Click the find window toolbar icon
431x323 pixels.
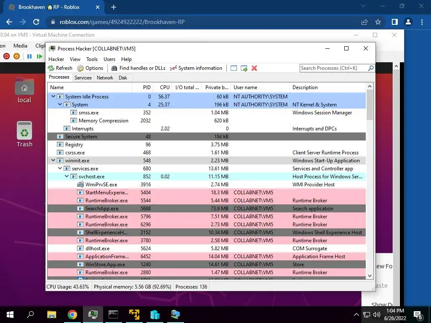(234, 68)
